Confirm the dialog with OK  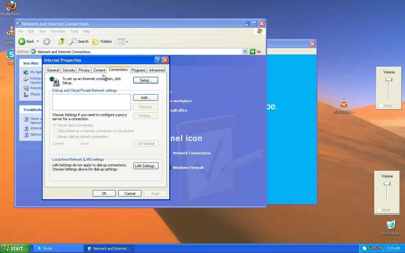tap(104, 194)
